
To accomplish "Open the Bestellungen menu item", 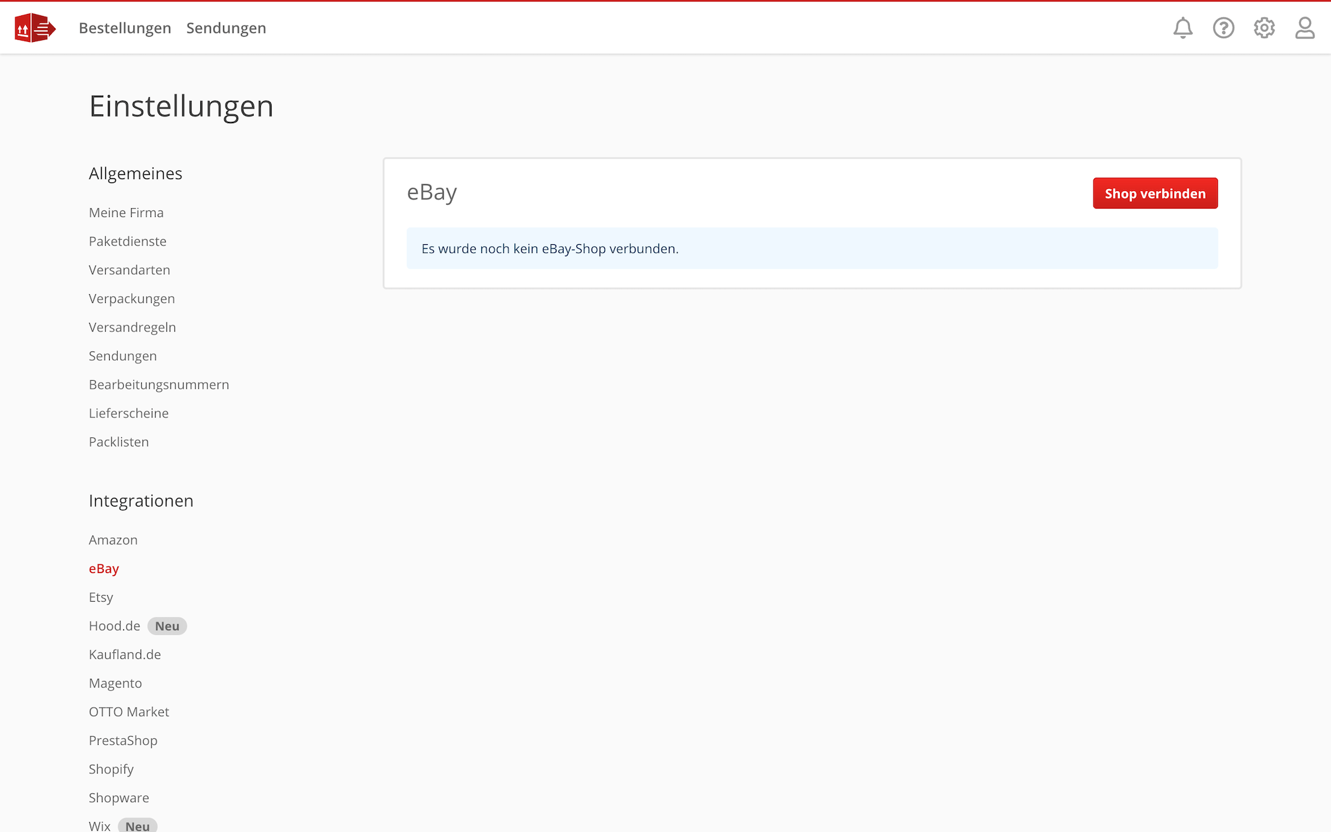I will (124, 28).
